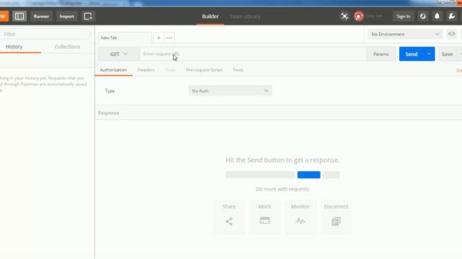The height and width of the screenshot is (259, 462).
Task: Toggle environment quick look eye icon
Action: pos(451,34)
